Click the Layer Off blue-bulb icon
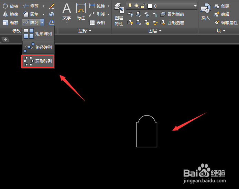 (130, 14)
